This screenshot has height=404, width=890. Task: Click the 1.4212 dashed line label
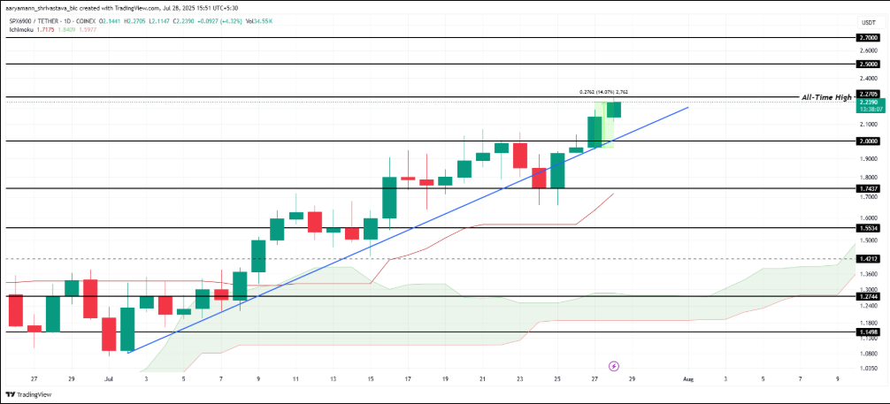click(869, 259)
